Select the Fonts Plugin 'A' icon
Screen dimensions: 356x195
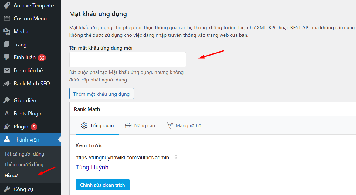[x=7, y=113]
